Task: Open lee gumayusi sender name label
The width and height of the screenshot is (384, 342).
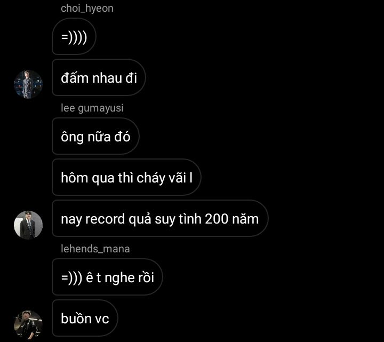Action: 92,108
